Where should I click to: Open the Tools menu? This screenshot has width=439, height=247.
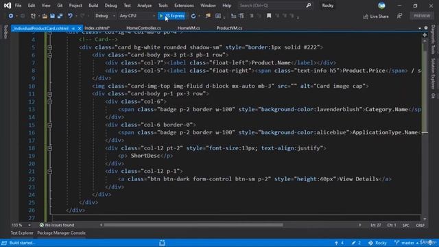[163, 5]
